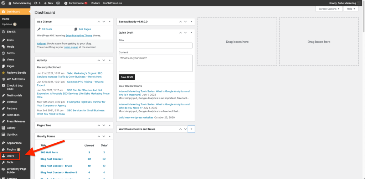
Task: Open Blog Post Contact - Bruce form
Action: (56, 166)
